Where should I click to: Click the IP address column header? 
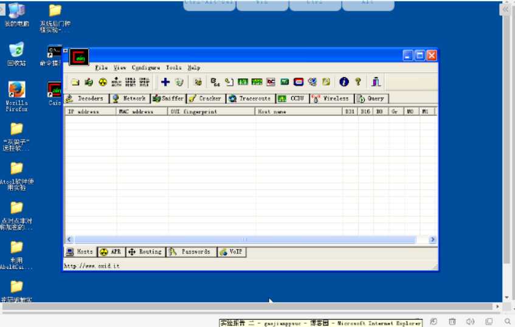91,112
